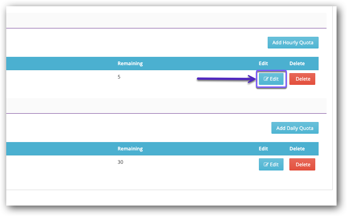Click the purple arrow annotation

pos(225,78)
